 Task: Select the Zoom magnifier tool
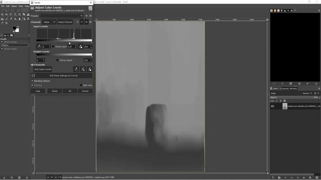pos(7,23)
